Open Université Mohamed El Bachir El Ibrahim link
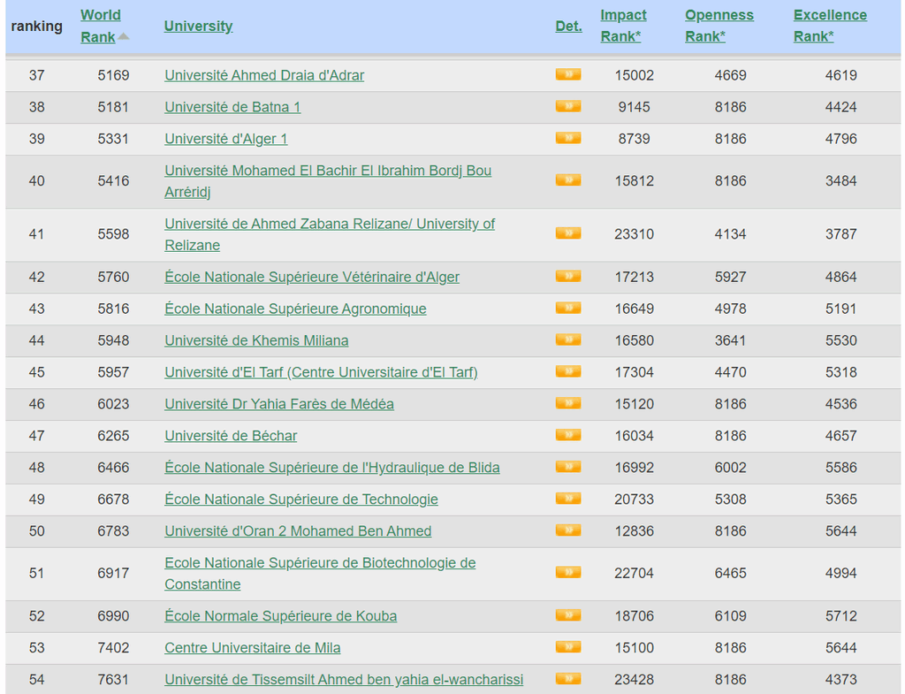Viewport: 905px width, 694px height. [x=328, y=181]
